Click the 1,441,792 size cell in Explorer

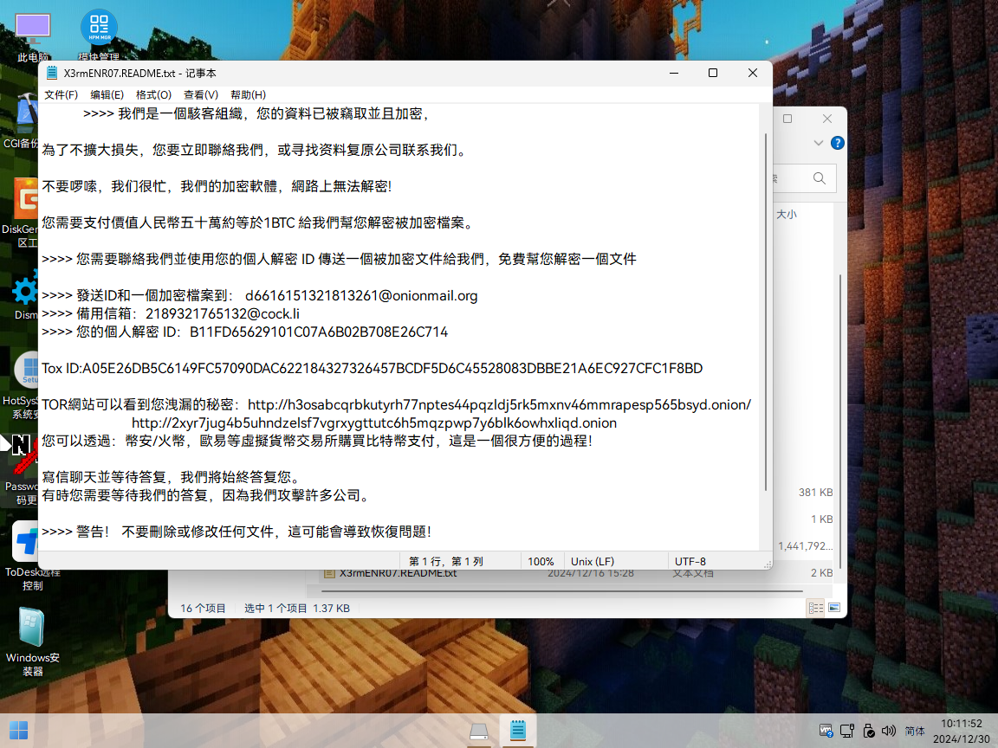pyautogui.click(x=805, y=546)
